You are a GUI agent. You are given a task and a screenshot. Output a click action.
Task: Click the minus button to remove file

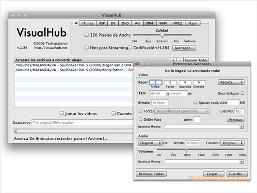coord(180,60)
